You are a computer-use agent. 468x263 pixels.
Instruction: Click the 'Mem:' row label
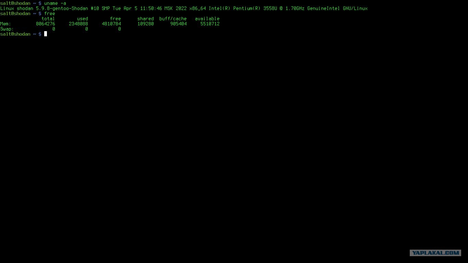point(5,24)
